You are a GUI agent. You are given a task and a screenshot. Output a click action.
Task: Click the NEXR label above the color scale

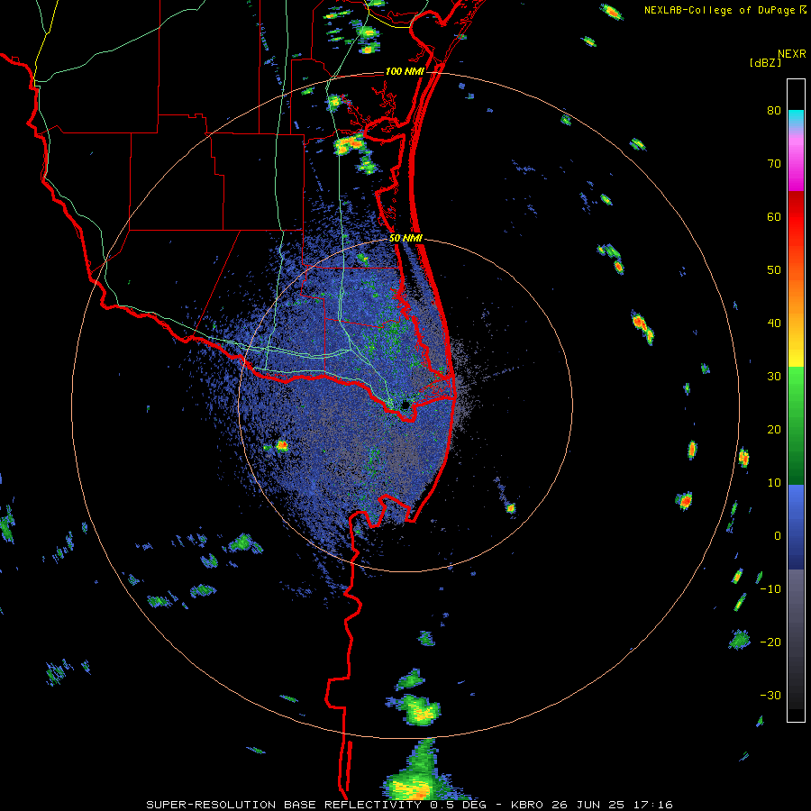coord(792,54)
